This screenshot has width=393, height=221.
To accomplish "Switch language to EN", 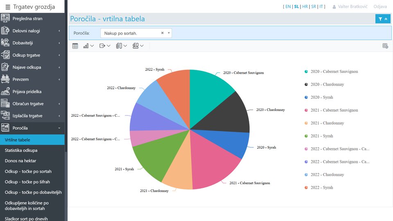I will click(288, 7).
